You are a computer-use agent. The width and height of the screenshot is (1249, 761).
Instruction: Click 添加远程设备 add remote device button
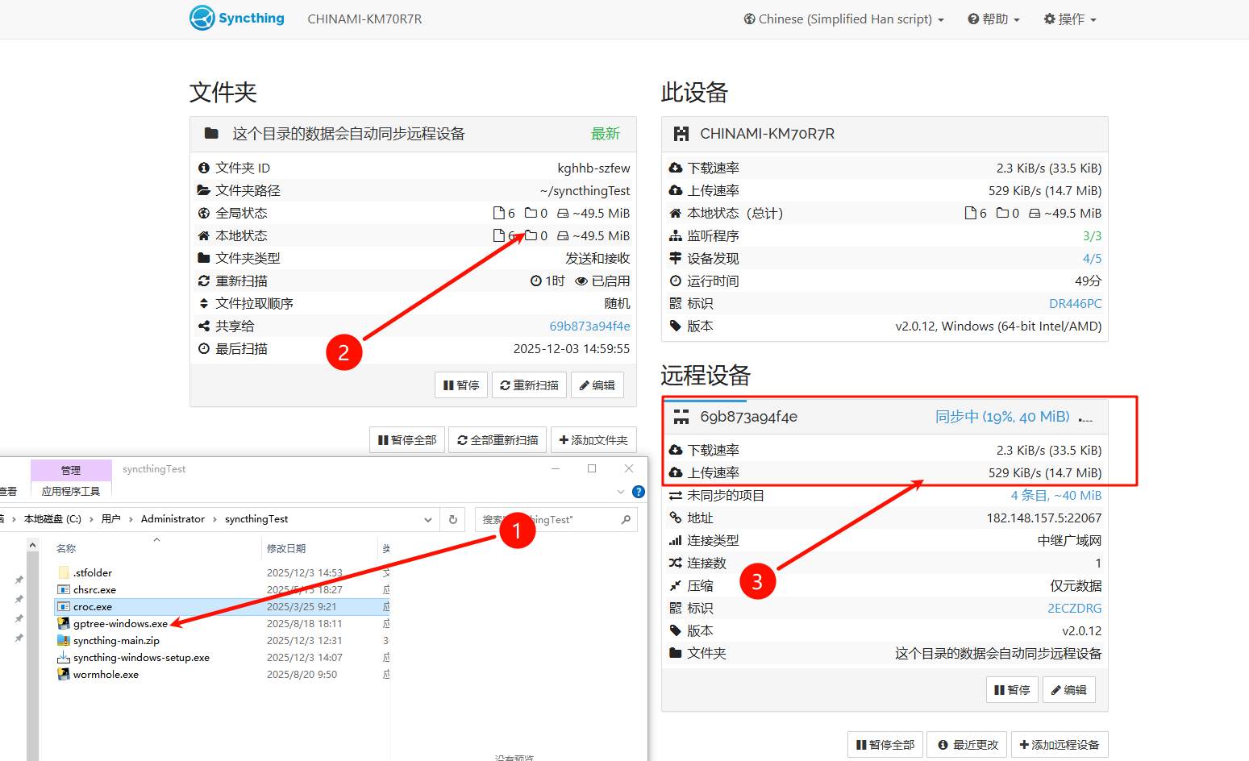click(x=1060, y=745)
